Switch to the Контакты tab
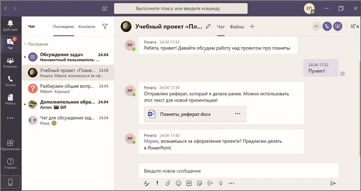The width and height of the screenshot is (361, 191). coord(87,27)
